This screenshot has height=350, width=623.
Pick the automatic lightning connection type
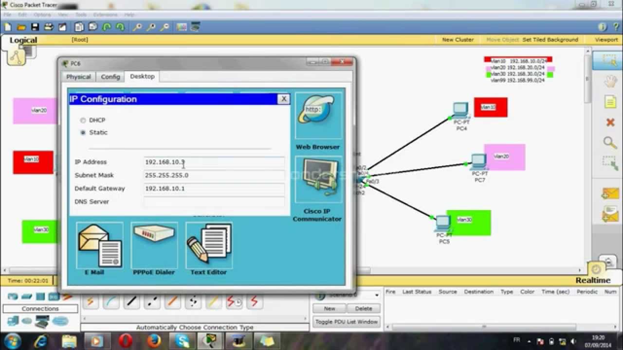(90, 302)
